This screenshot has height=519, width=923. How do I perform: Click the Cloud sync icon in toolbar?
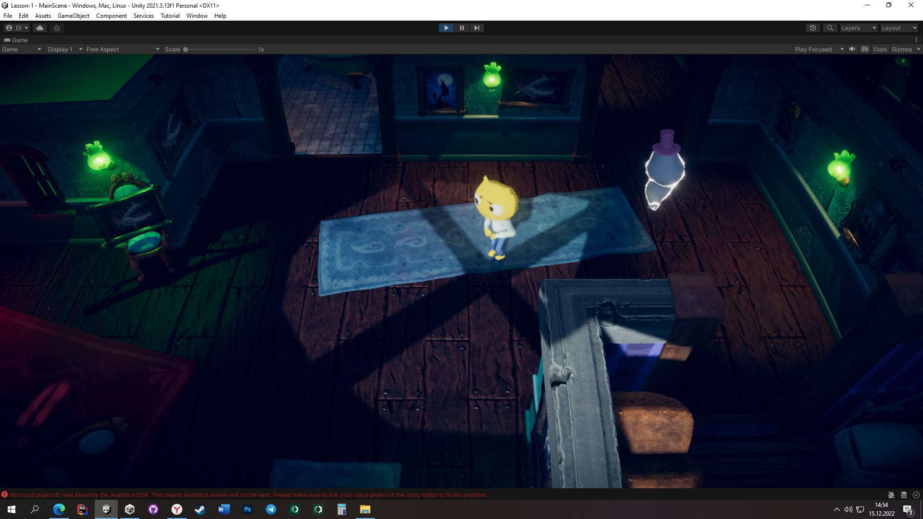[x=39, y=27]
